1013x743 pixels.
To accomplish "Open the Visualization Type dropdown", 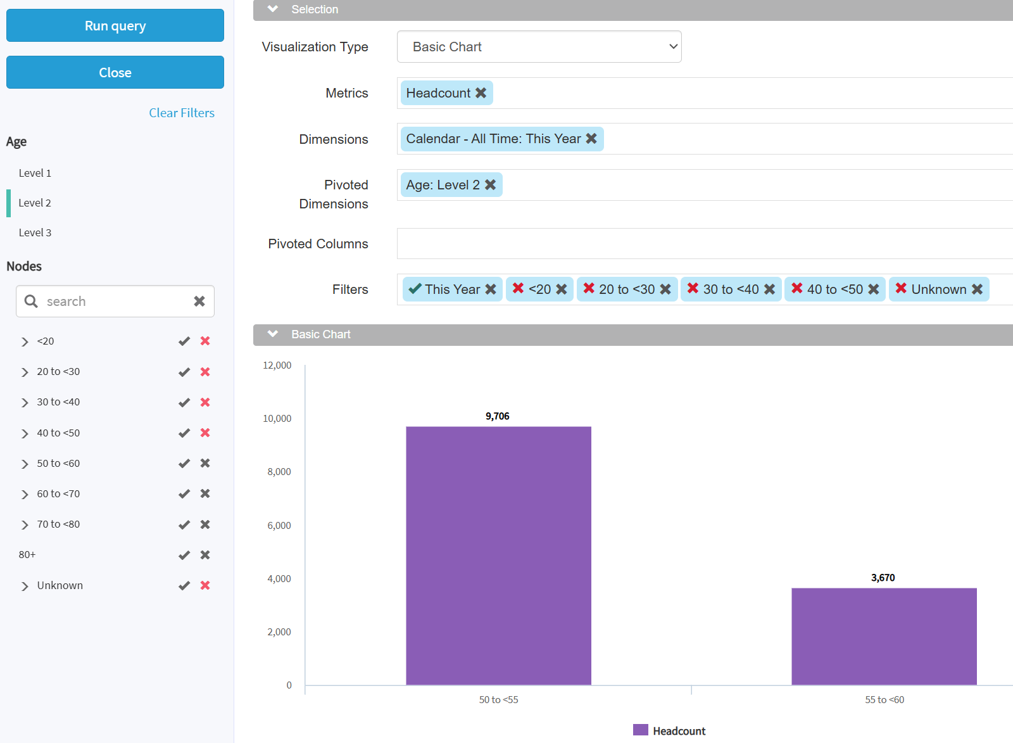I will click(539, 47).
